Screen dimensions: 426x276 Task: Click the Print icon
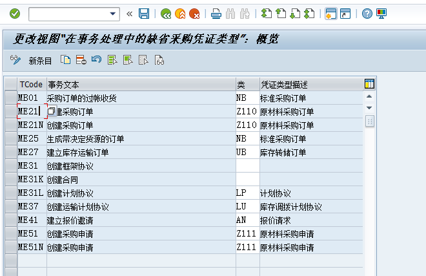[216, 14]
